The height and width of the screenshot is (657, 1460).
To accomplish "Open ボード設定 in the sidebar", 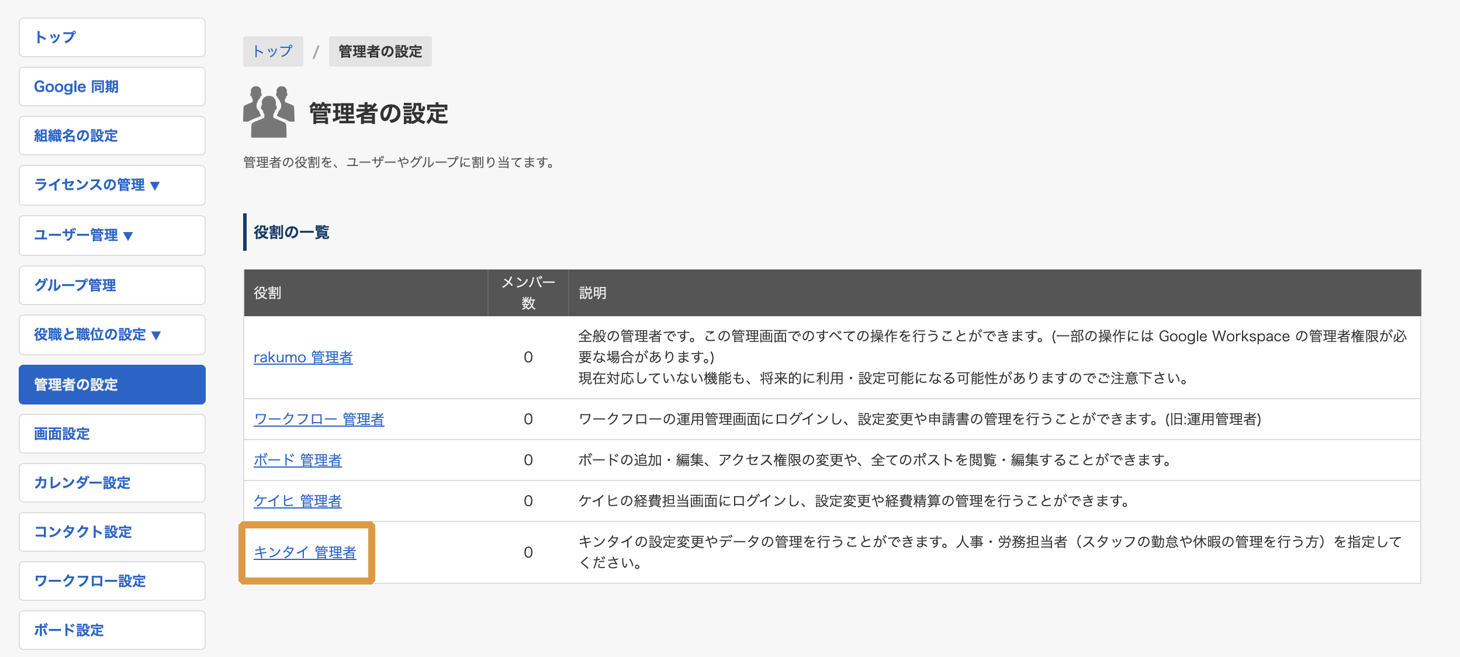I will coord(112,630).
